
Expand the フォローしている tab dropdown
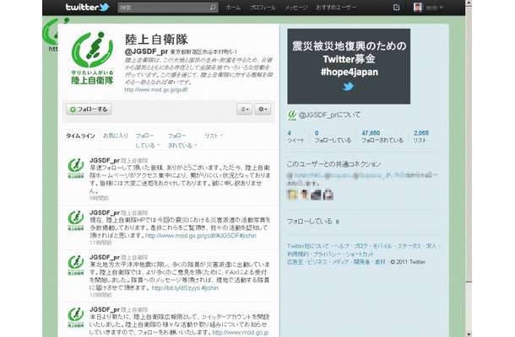148,141
